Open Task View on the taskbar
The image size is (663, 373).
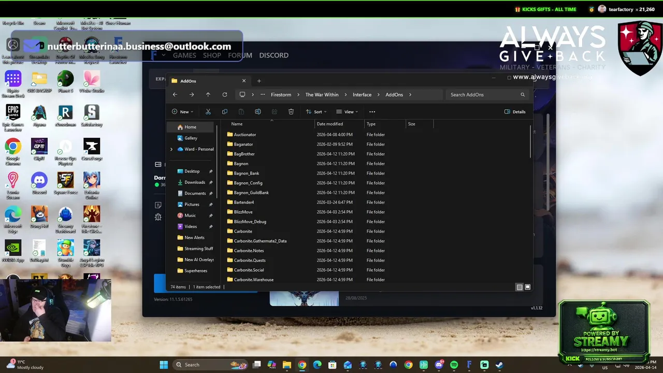[x=256, y=365]
